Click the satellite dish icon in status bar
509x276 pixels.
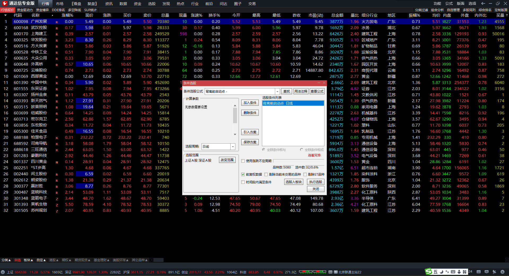coord(494,272)
